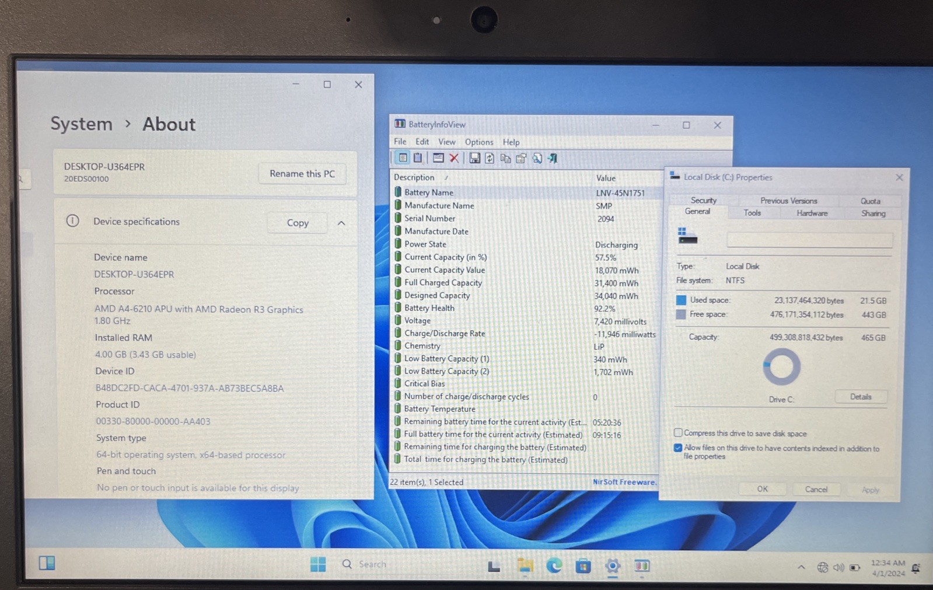Click the Settings gear icon on taskbar
Viewport: 933px width, 590px height.
pyautogui.click(x=613, y=565)
